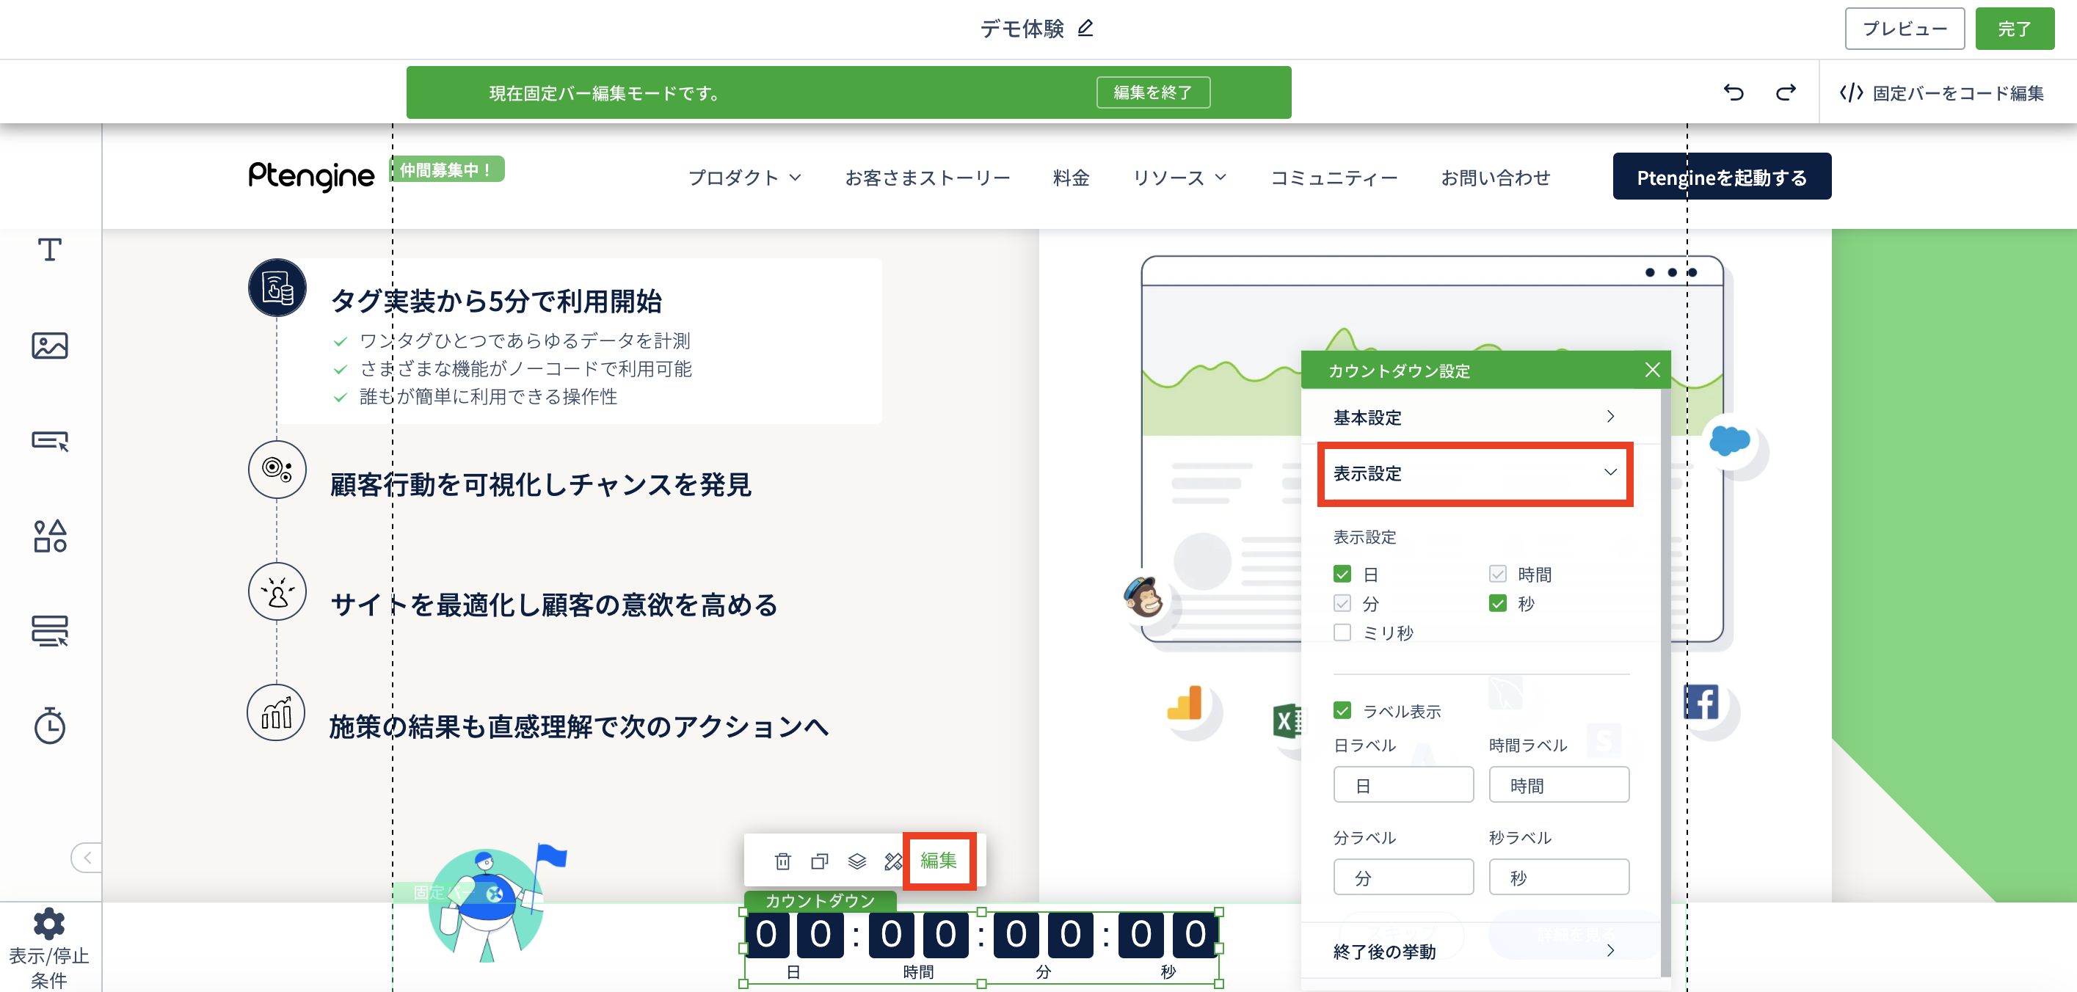
Task: Delete the countdown element with trash icon
Action: point(782,861)
